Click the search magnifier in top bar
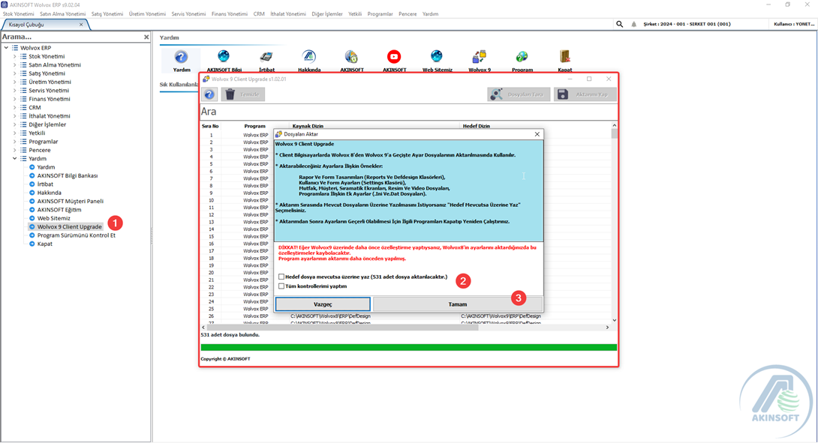Image resolution: width=818 pixels, height=443 pixels. click(x=619, y=24)
